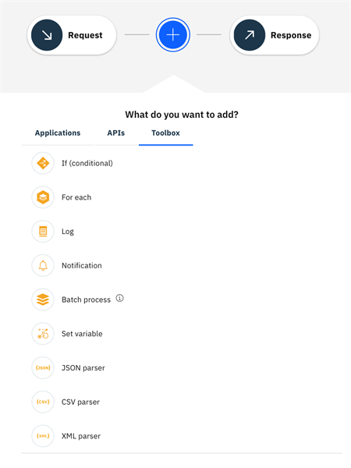Open info icon beside Batch process
The width and height of the screenshot is (351, 468).
[x=119, y=298]
